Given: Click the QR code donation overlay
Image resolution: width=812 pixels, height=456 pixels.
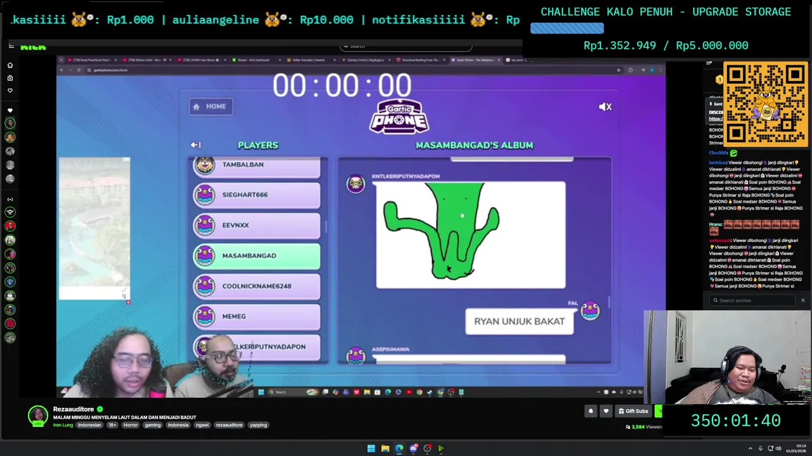Looking at the screenshot, I should (x=766, y=104).
